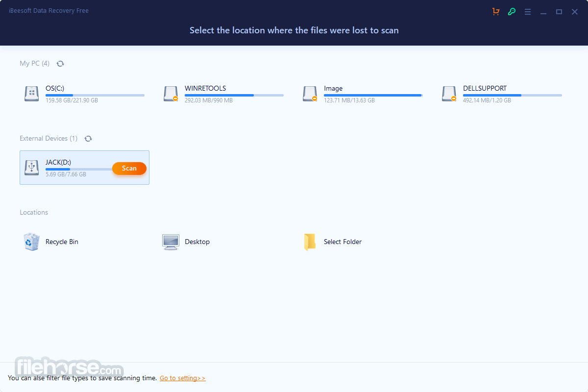
Task: Close the iBeesoft Data Recovery window
Action: click(575, 12)
